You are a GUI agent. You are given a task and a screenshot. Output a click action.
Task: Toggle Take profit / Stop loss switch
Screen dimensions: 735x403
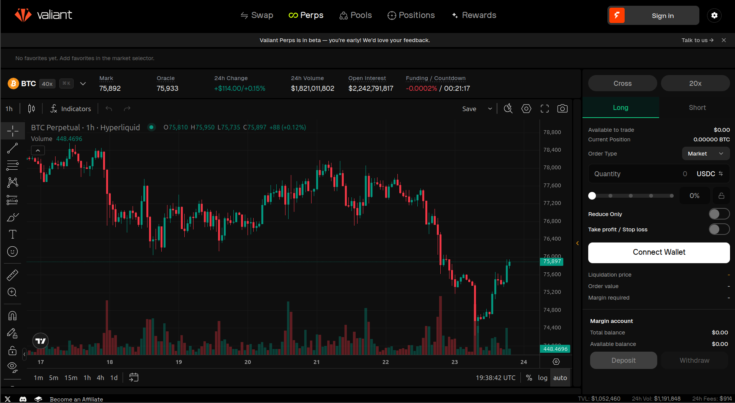719,229
